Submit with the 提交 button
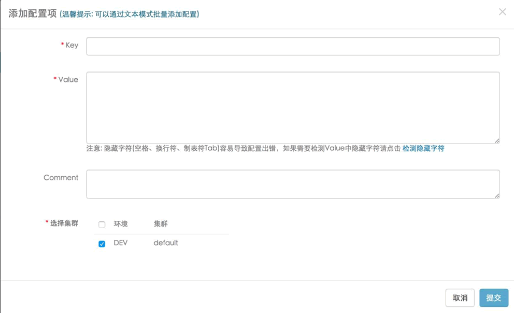This screenshot has width=514, height=313. point(494,298)
